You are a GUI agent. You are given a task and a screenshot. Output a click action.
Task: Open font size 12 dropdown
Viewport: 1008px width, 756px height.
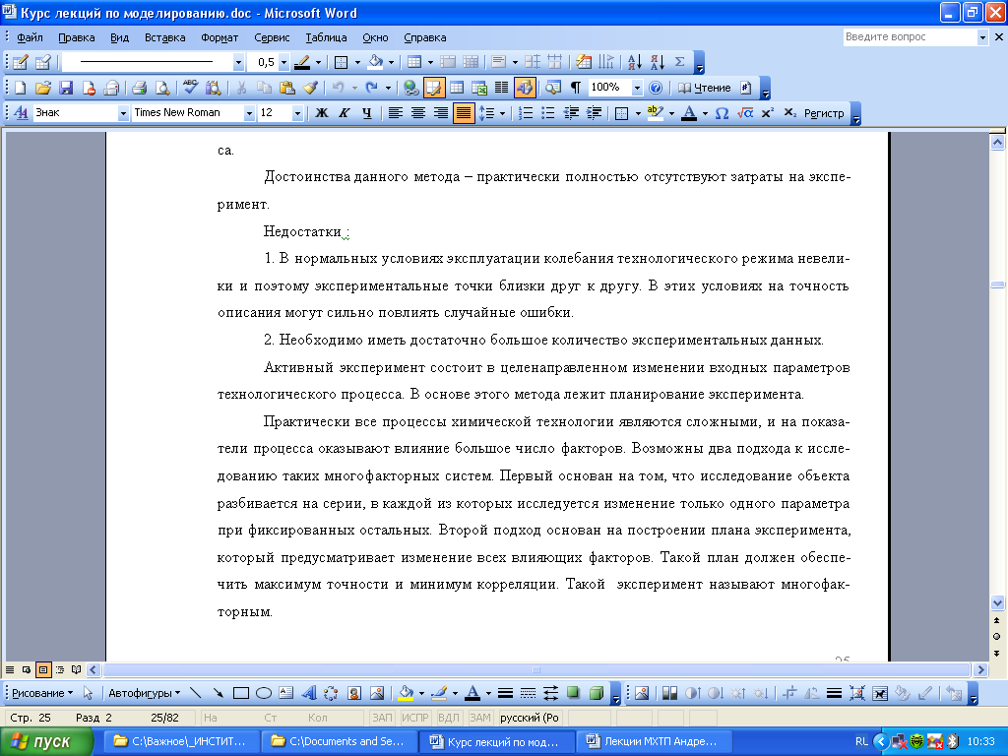click(x=297, y=114)
